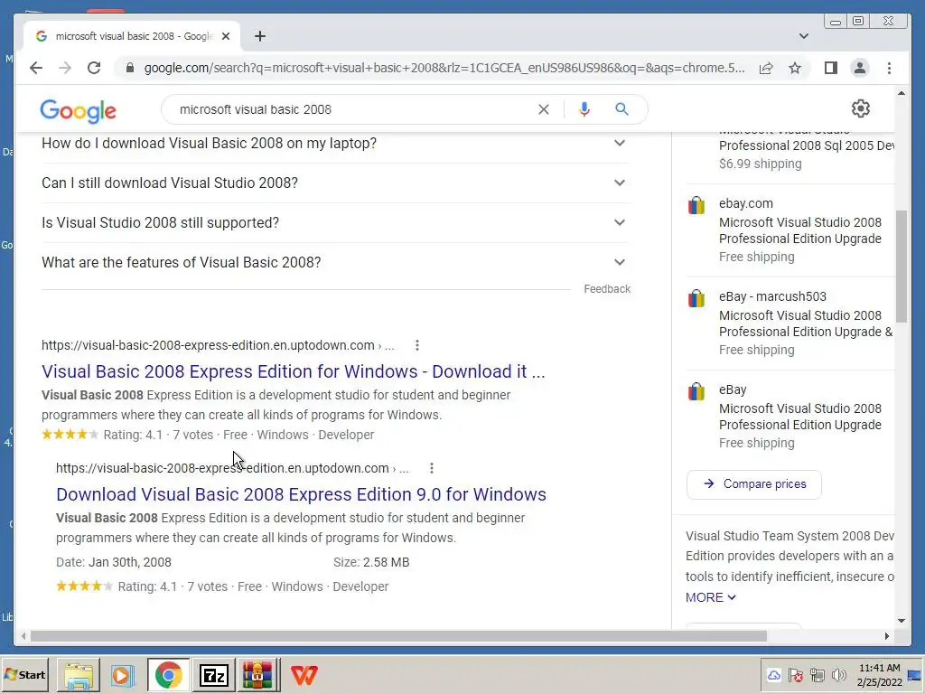The width and height of the screenshot is (925, 694).
Task: Close the microsoft visual basic 2008 tab
Action: [x=225, y=36]
